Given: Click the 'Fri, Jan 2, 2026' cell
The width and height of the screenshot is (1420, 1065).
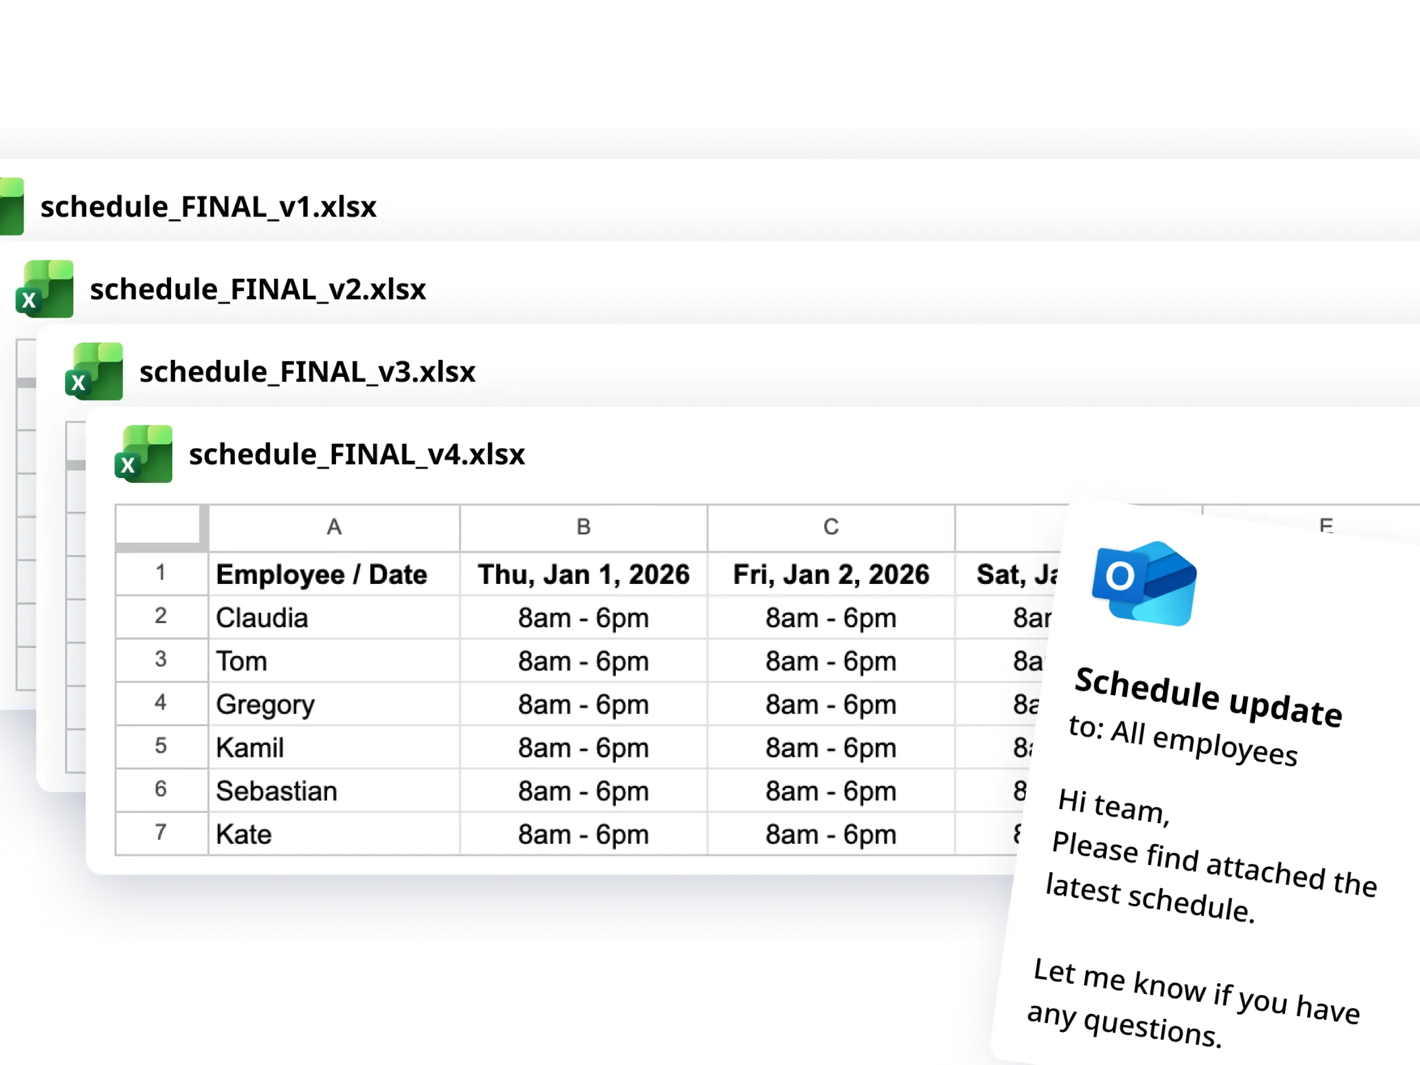Looking at the screenshot, I should click(831, 574).
